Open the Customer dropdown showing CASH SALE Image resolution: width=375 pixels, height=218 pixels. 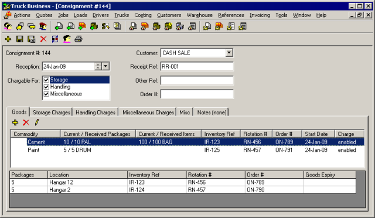pos(229,53)
